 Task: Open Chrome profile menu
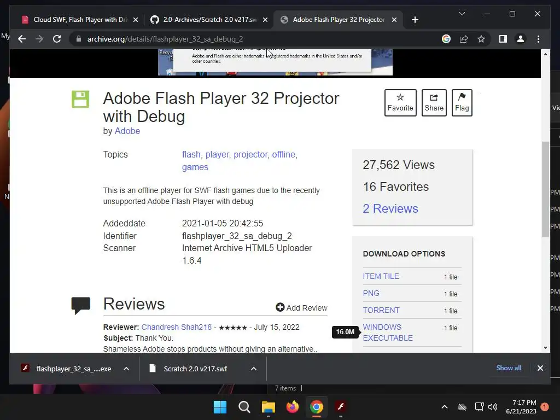click(x=521, y=39)
